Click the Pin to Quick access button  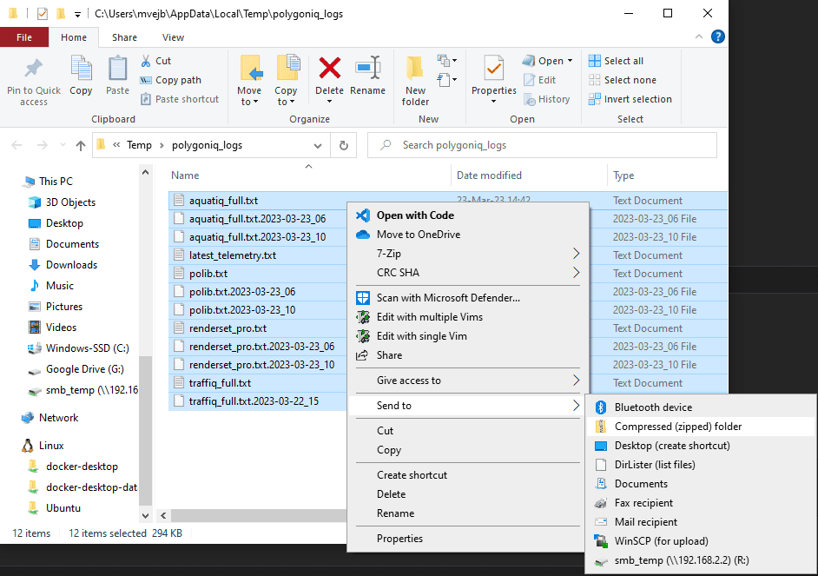pos(33,80)
